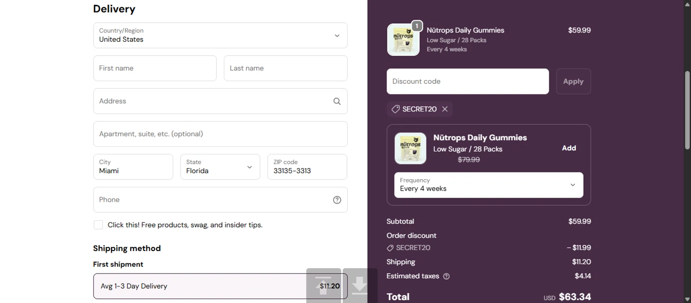The height and width of the screenshot is (303, 691).
Task: Click the cart item name Nütrops Daily Gummies
Action: point(465,30)
